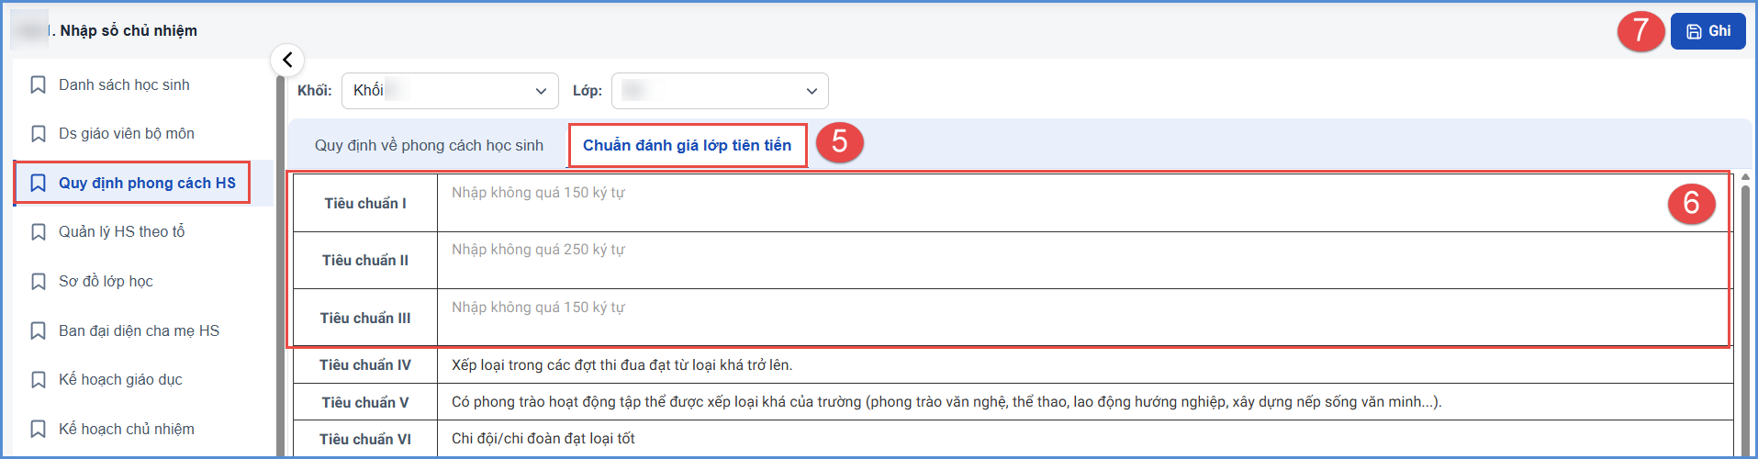Click the floppy disk icon on the Ghi button
Viewport: 1758px width, 459px height.
[1694, 31]
